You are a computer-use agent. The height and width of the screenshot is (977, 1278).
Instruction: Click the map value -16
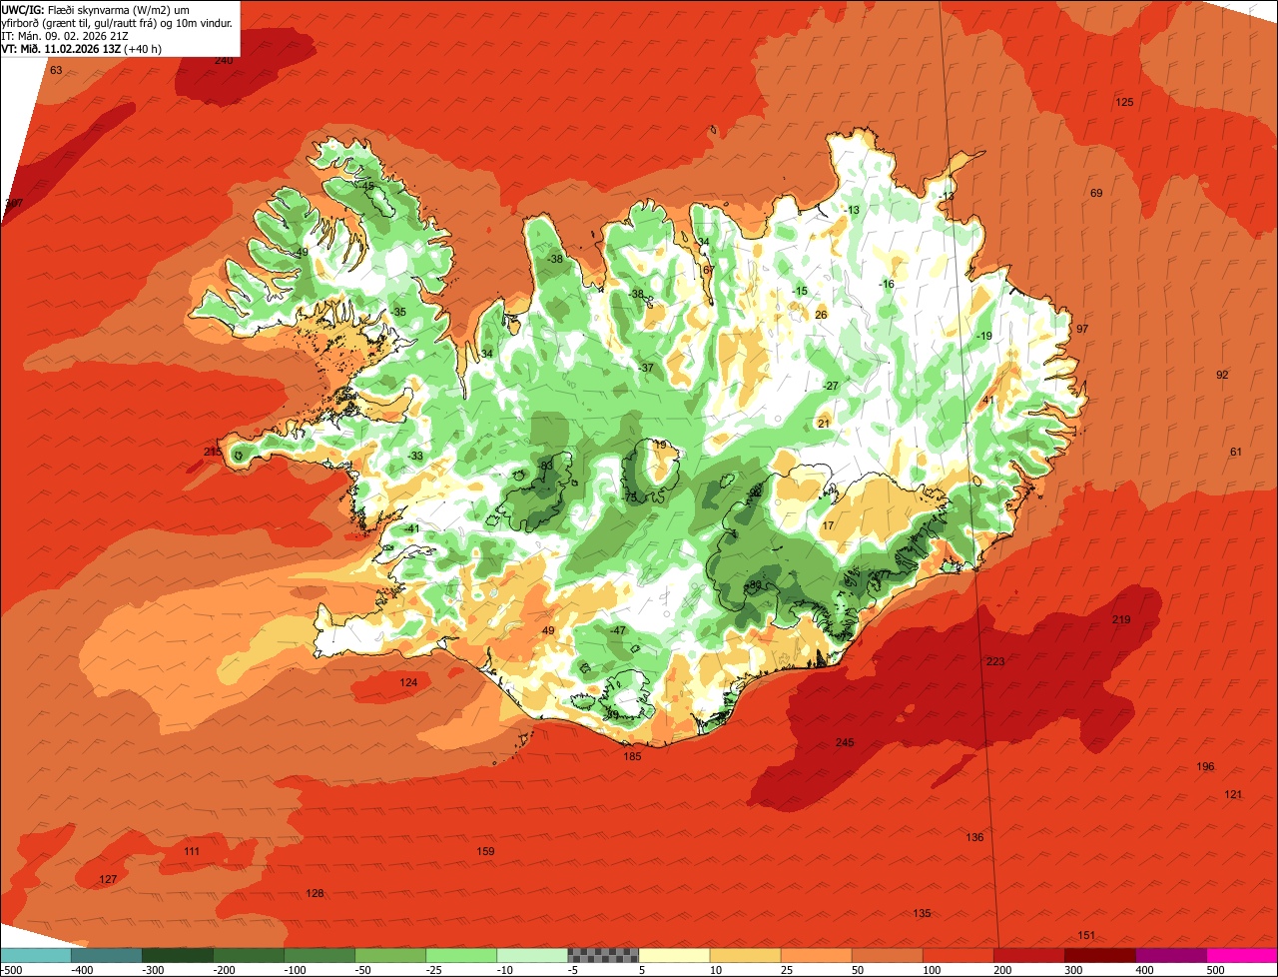click(887, 284)
